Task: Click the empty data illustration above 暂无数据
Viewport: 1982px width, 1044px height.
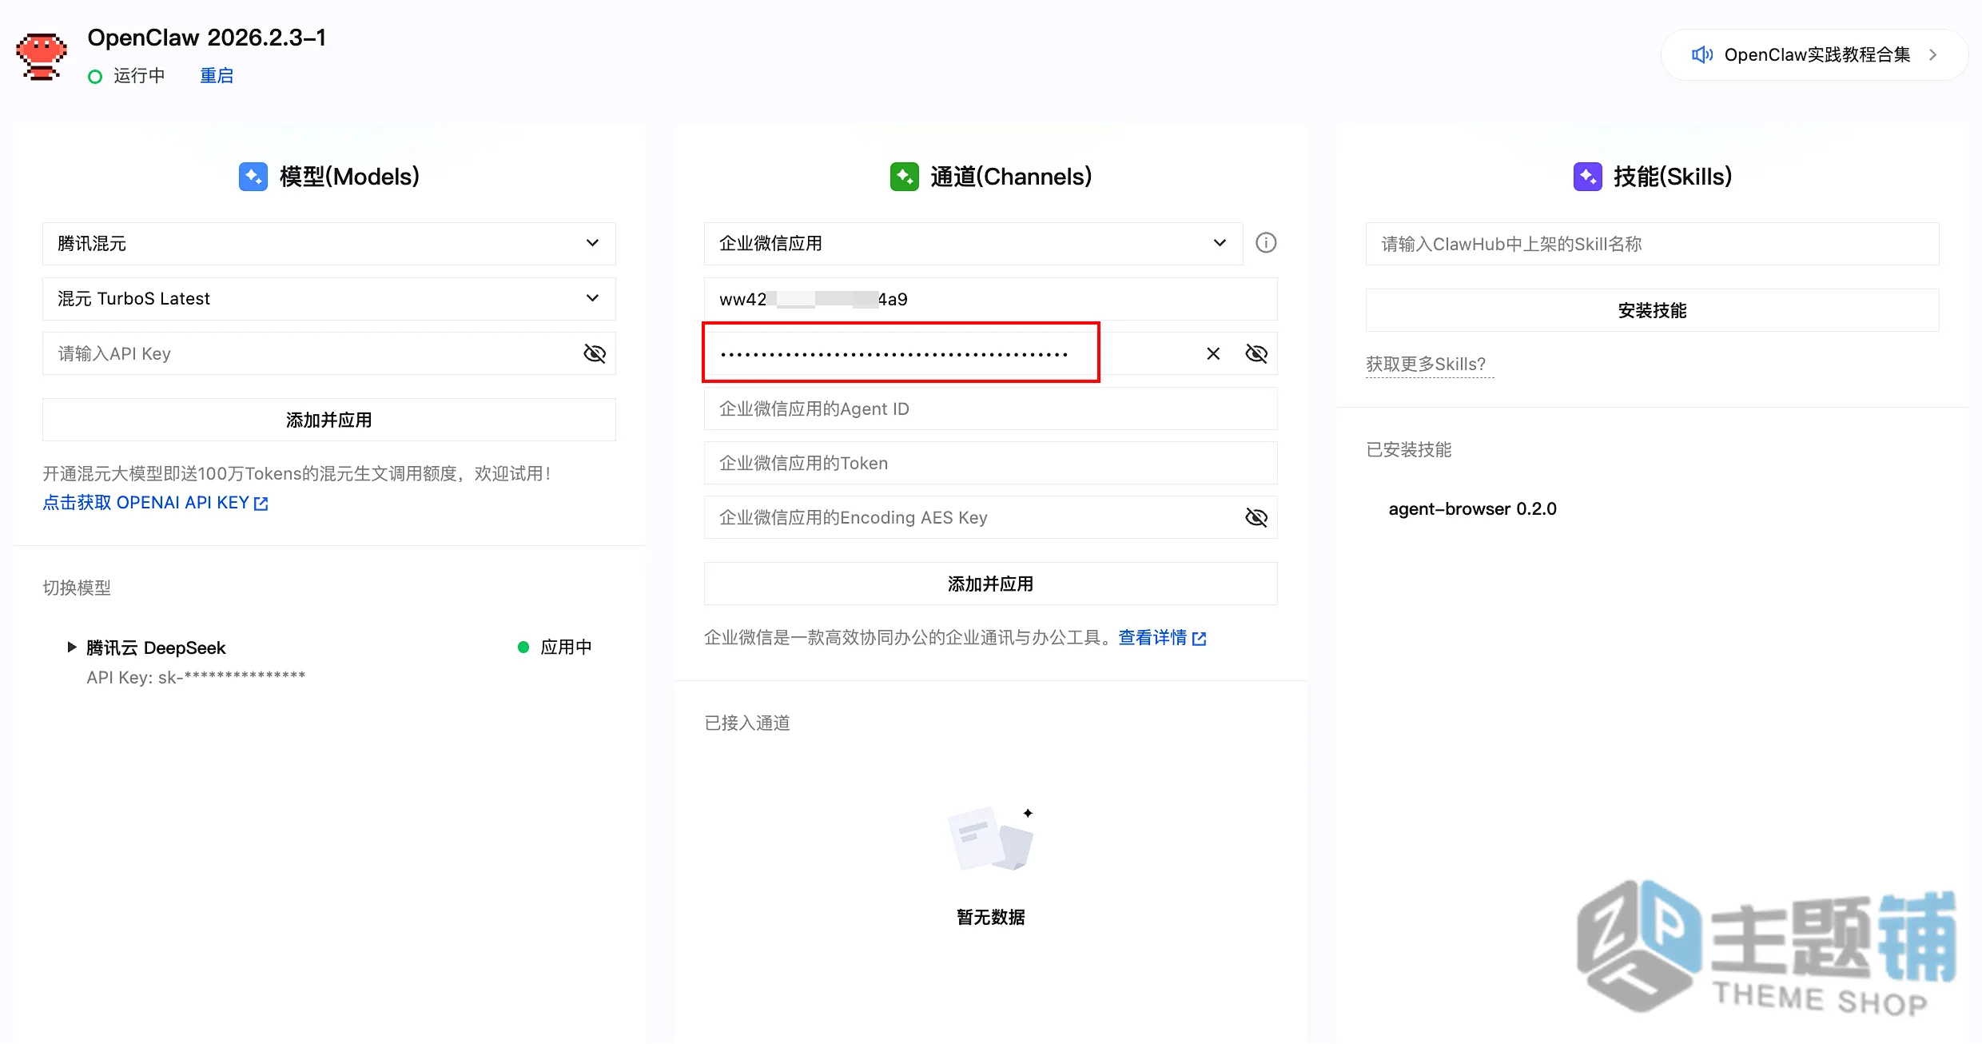Action: 990,838
